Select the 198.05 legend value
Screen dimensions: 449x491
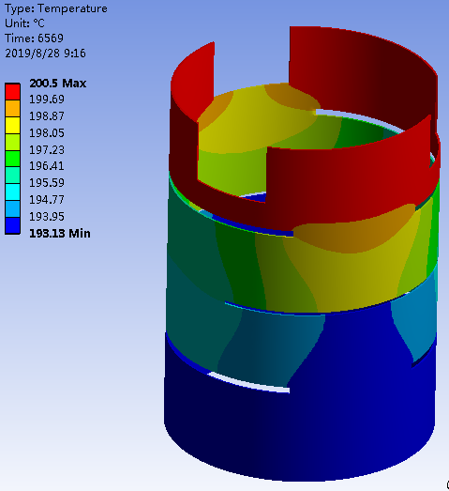click(x=47, y=133)
